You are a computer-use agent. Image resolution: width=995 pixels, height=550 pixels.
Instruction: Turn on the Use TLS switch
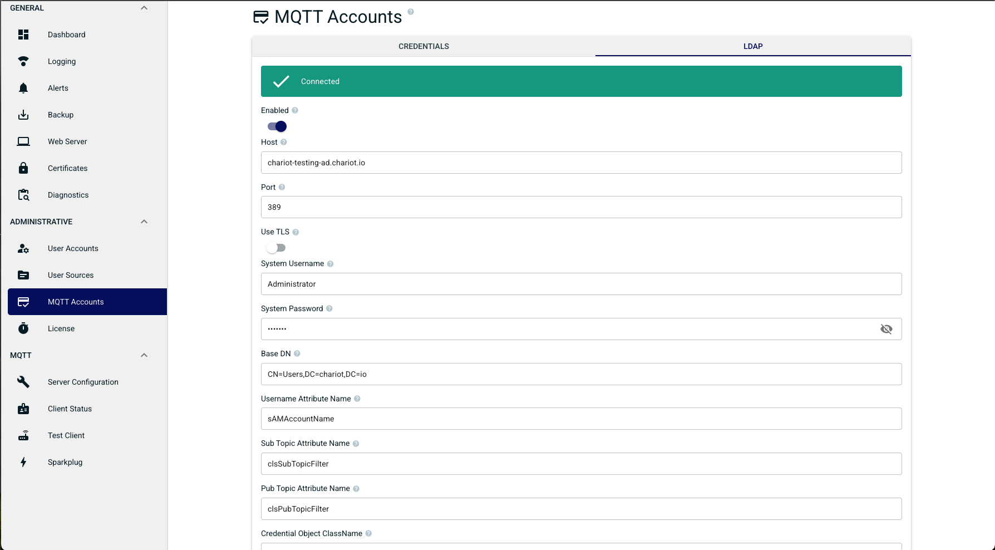pos(276,248)
